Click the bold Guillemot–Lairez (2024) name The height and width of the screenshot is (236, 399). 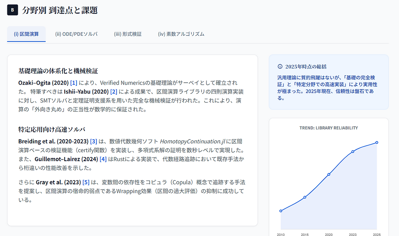66,159
